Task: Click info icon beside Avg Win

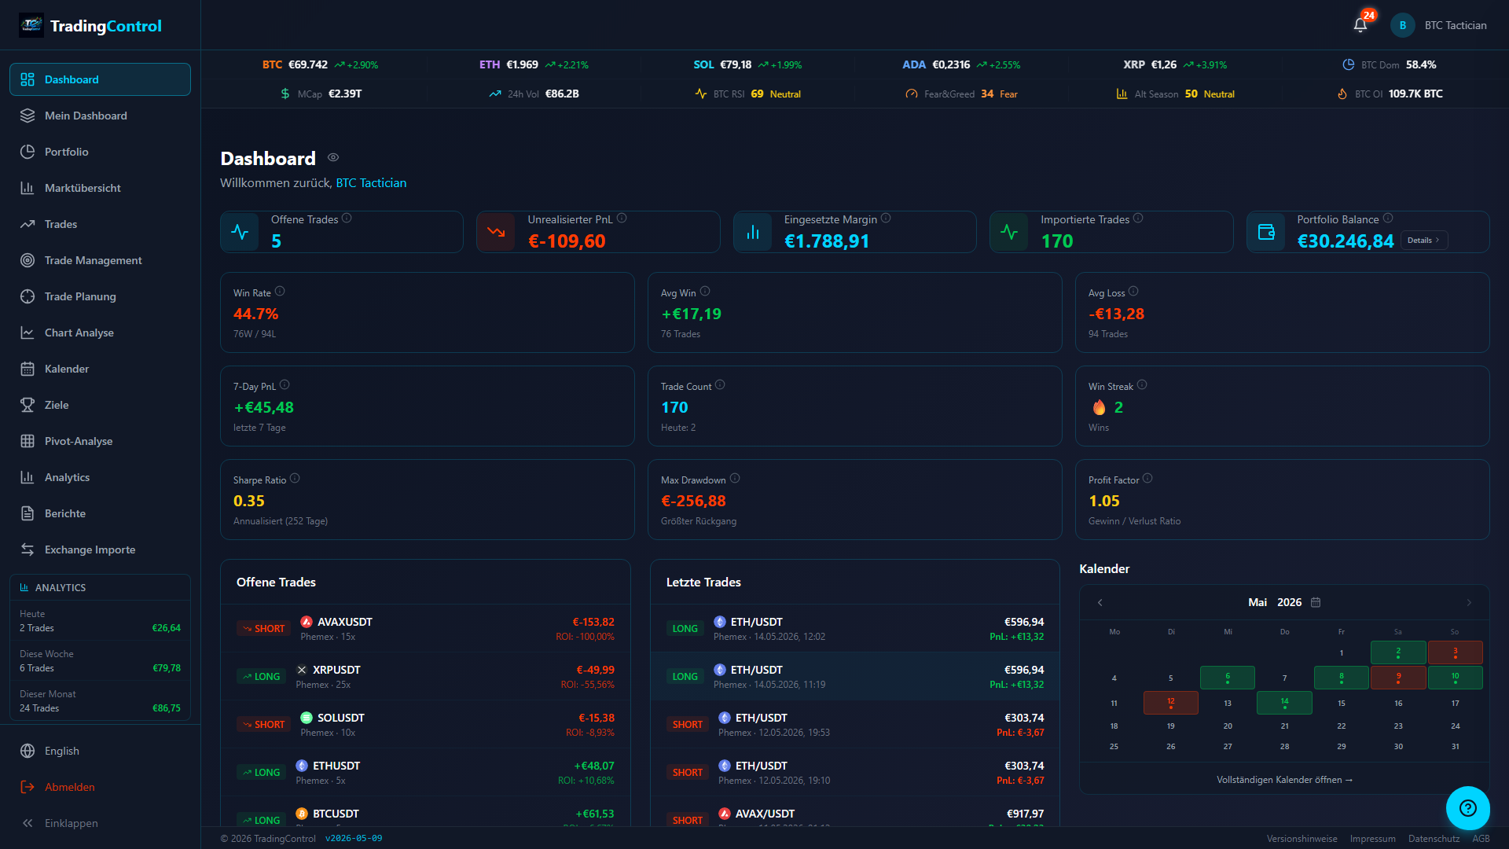Action: coord(705,292)
